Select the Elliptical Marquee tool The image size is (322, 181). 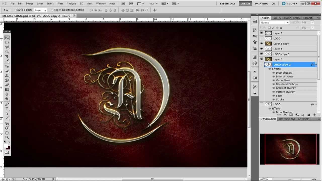tap(7, 42)
